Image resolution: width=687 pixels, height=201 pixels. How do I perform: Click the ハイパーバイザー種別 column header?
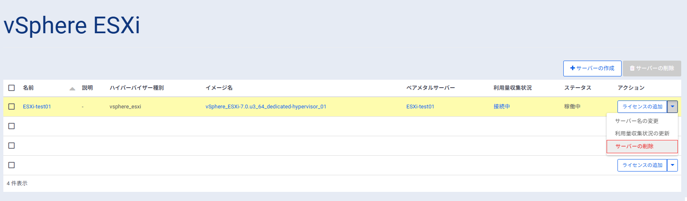click(137, 88)
